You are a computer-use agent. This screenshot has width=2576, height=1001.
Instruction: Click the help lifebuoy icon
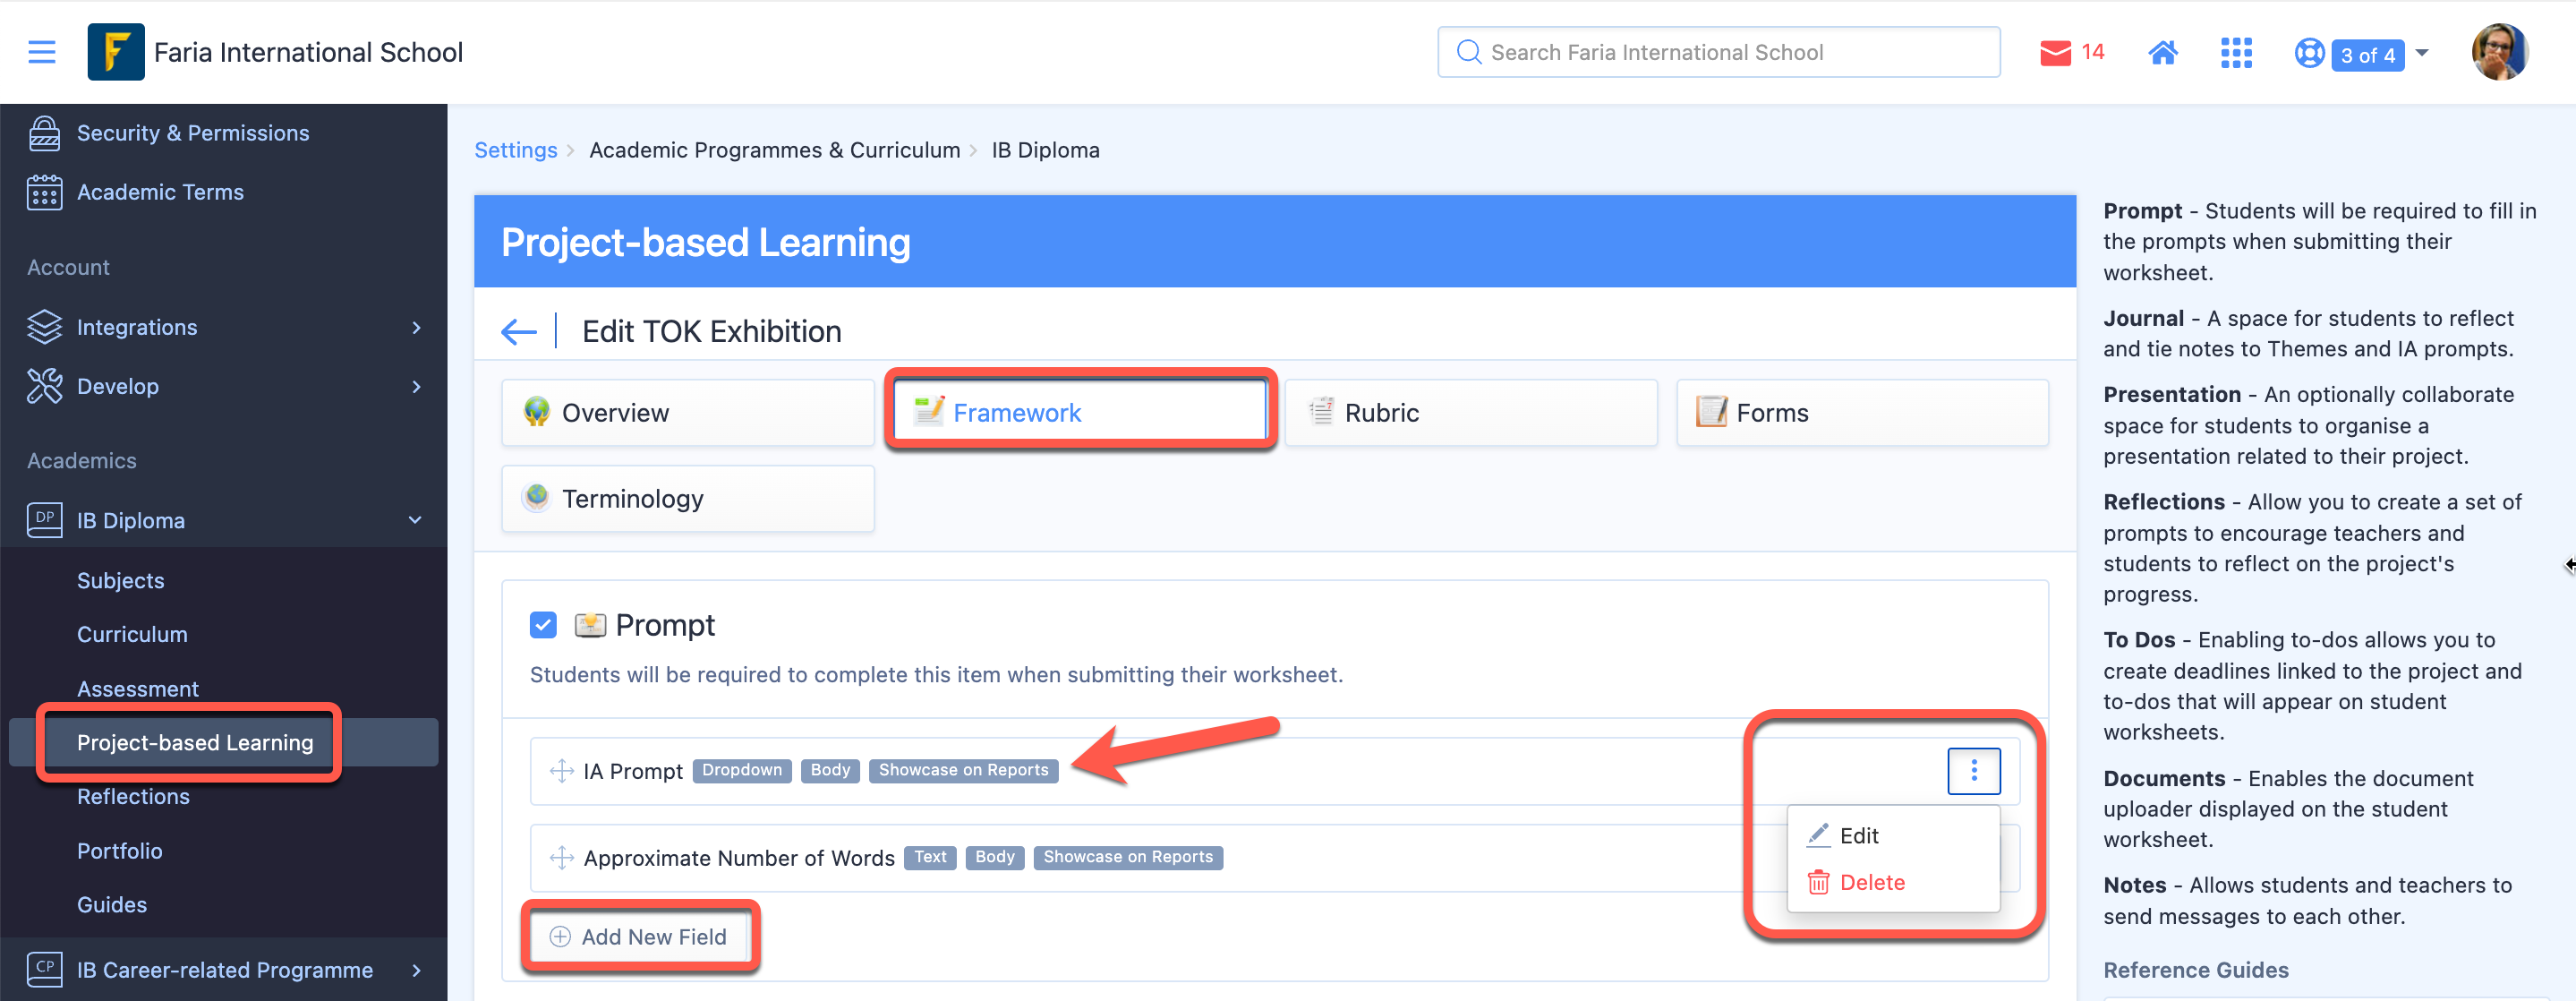pyautogui.click(x=2309, y=52)
